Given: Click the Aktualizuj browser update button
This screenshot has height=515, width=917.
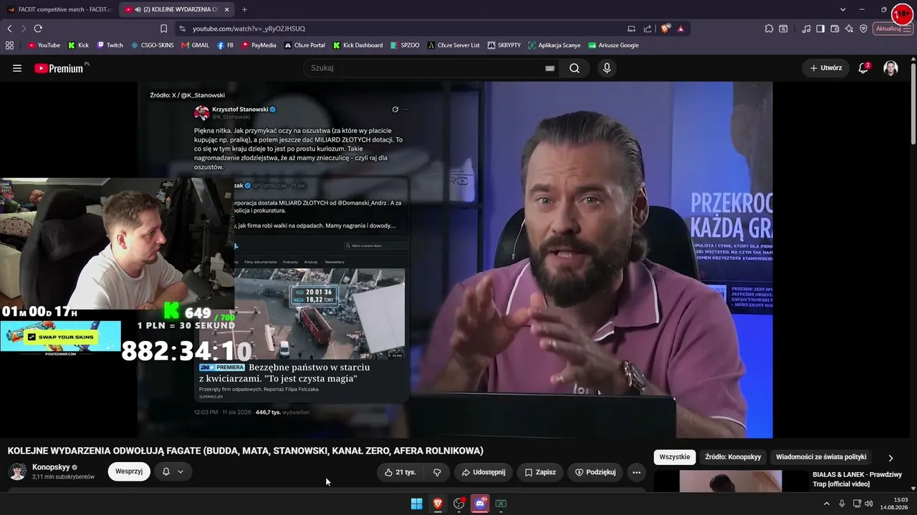Looking at the screenshot, I should click(x=889, y=29).
